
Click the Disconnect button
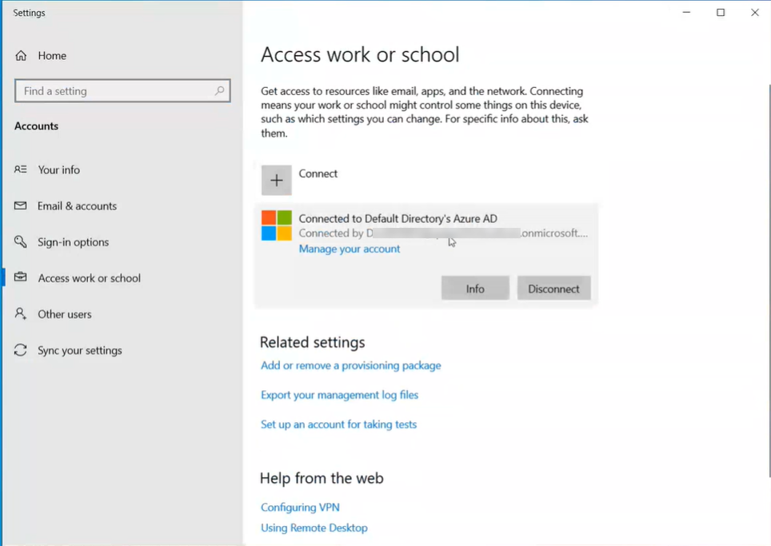point(553,289)
